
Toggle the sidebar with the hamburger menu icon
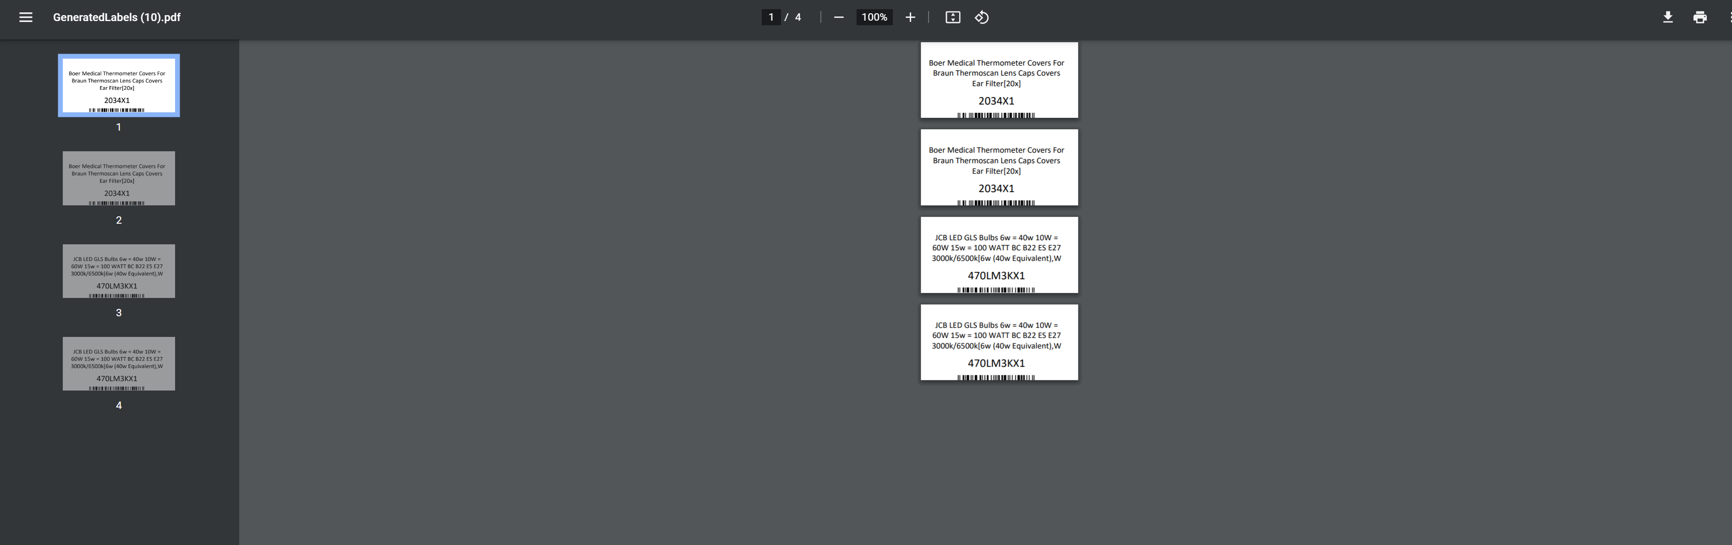[26, 17]
